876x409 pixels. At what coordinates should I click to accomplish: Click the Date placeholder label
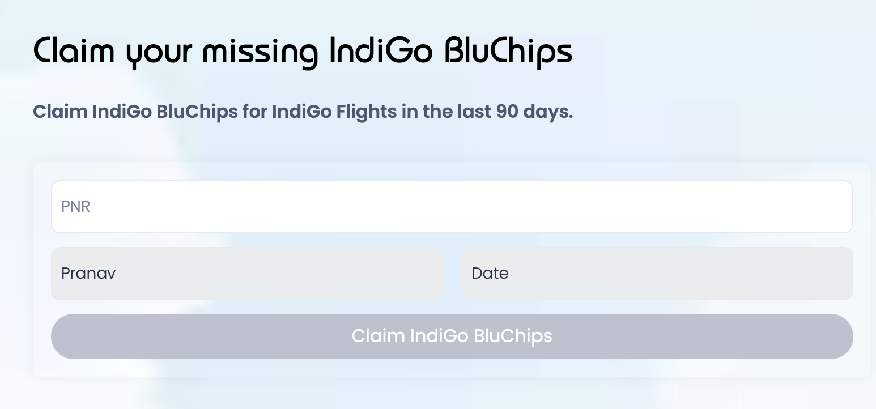490,274
